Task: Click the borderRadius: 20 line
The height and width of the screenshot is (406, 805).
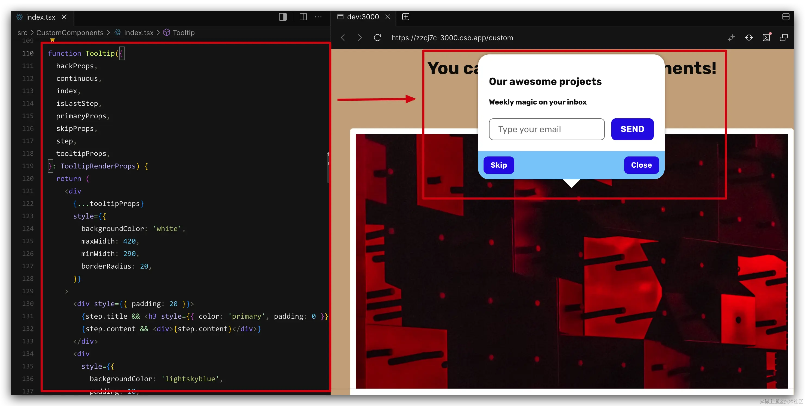Action: (116, 266)
